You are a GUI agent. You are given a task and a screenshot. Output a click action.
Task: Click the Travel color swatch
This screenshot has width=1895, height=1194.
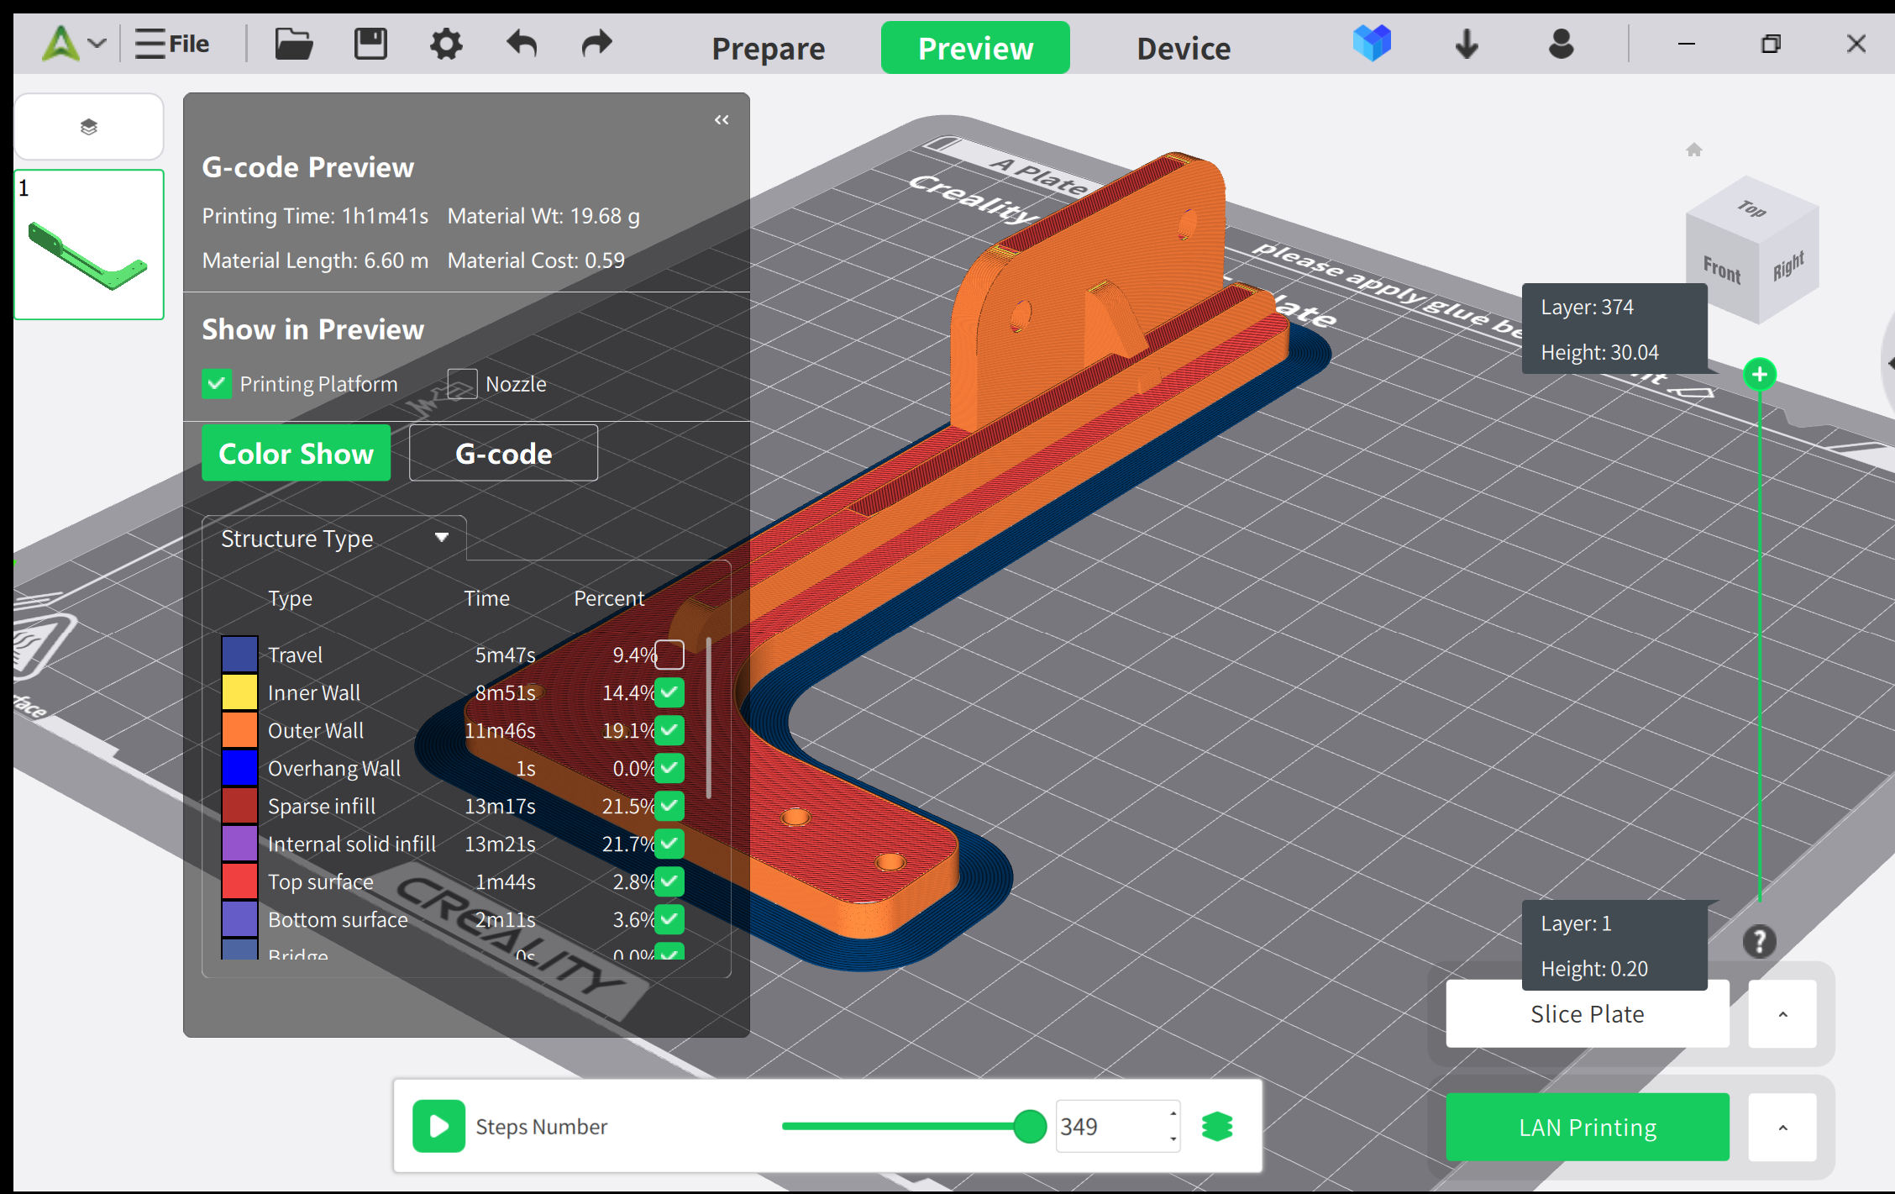point(239,655)
